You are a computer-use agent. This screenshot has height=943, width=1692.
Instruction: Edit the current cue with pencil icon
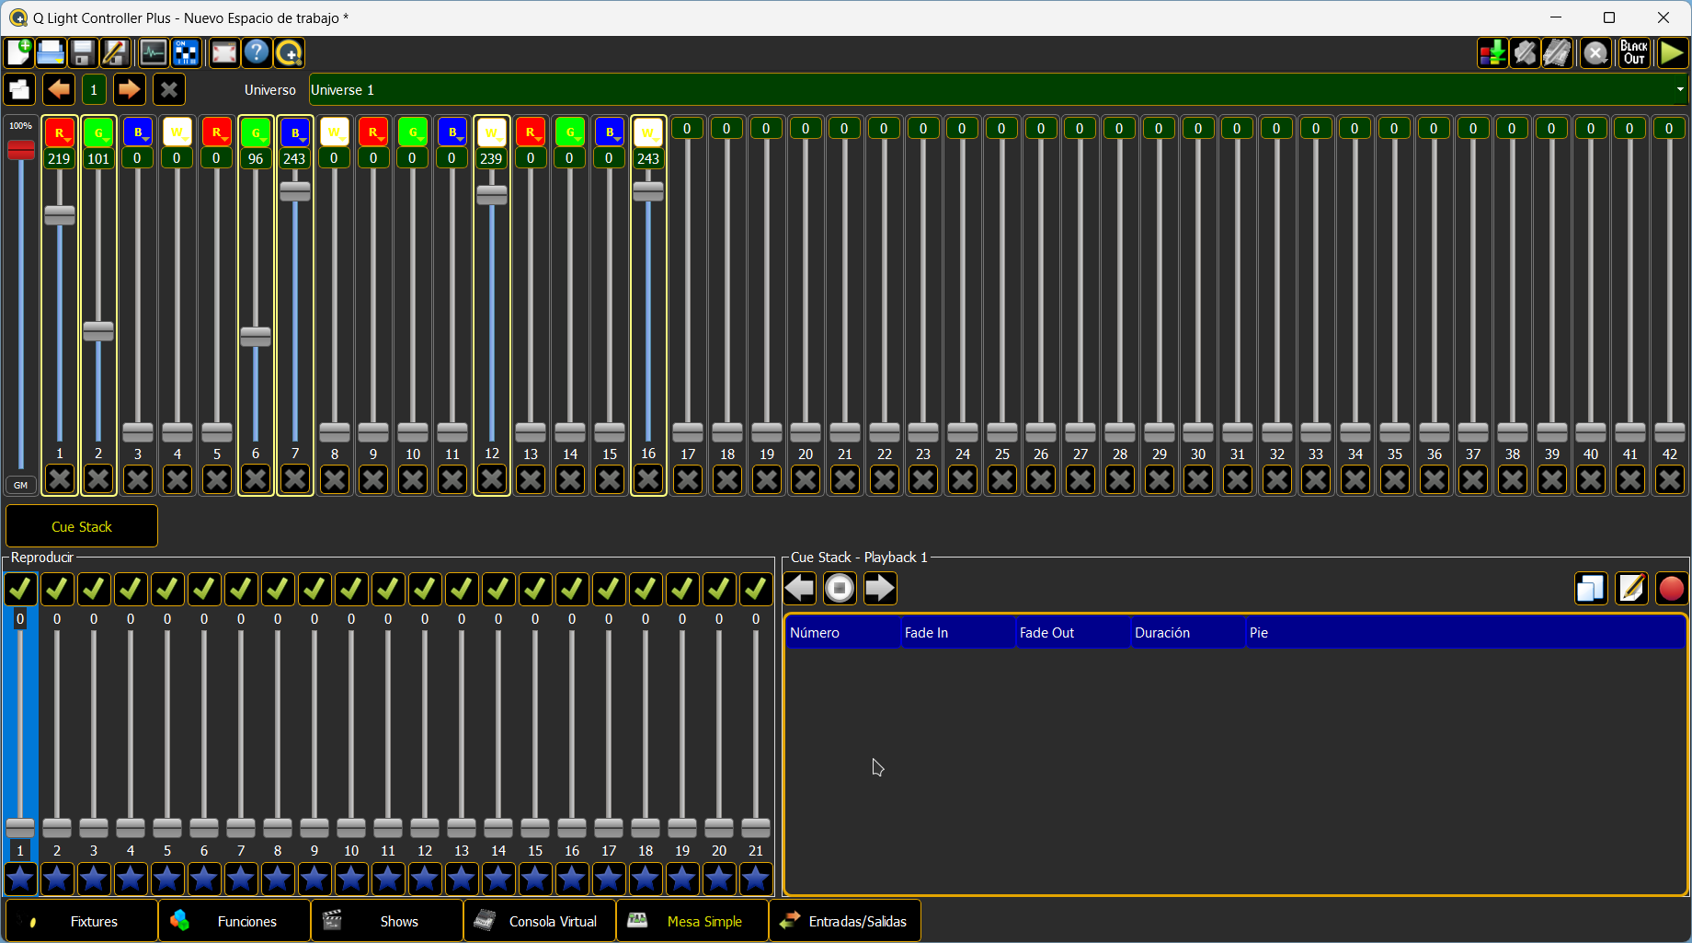coord(1631,588)
